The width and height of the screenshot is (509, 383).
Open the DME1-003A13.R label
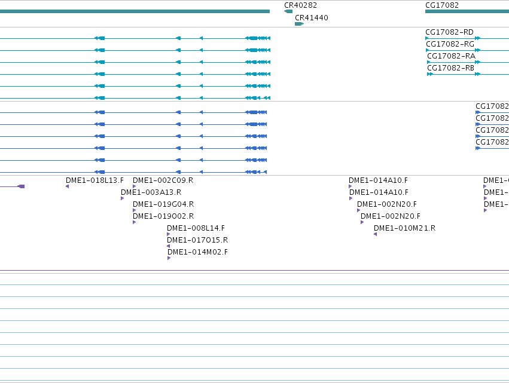(151, 192)
